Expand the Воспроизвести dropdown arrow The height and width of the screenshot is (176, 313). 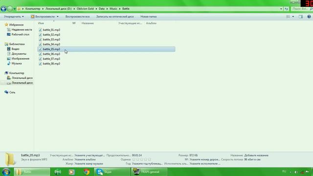tap(58, 17)
